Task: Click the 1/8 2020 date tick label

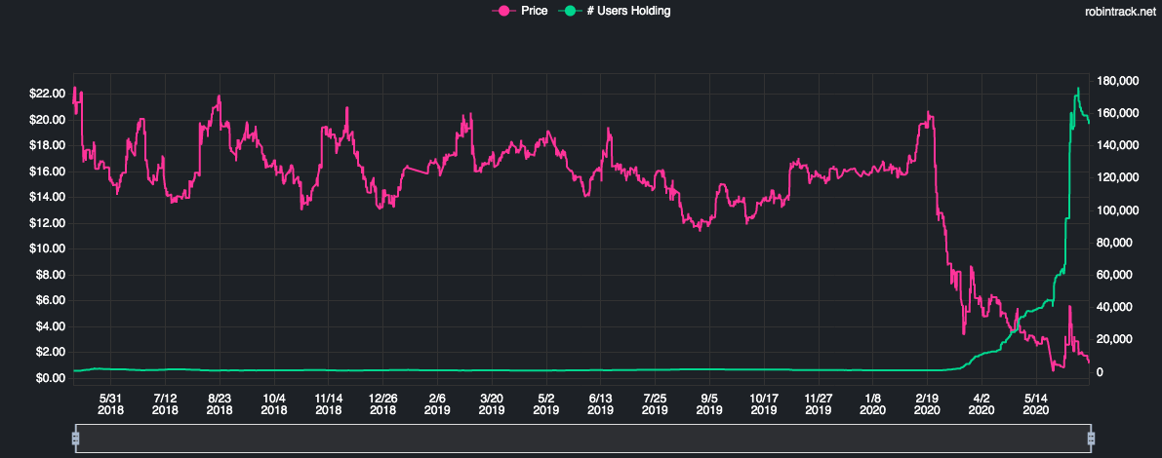Action: coord(874,405)
